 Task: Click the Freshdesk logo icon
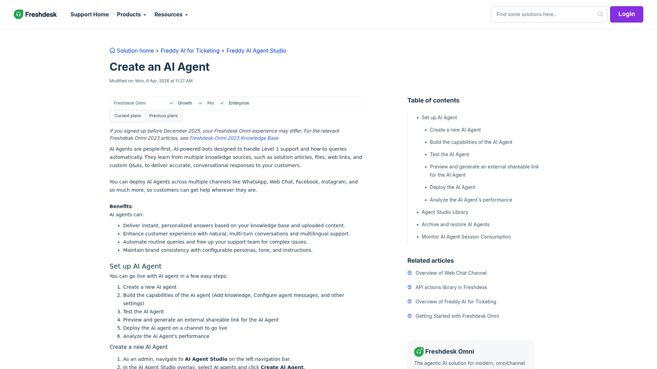click(18, 14)
